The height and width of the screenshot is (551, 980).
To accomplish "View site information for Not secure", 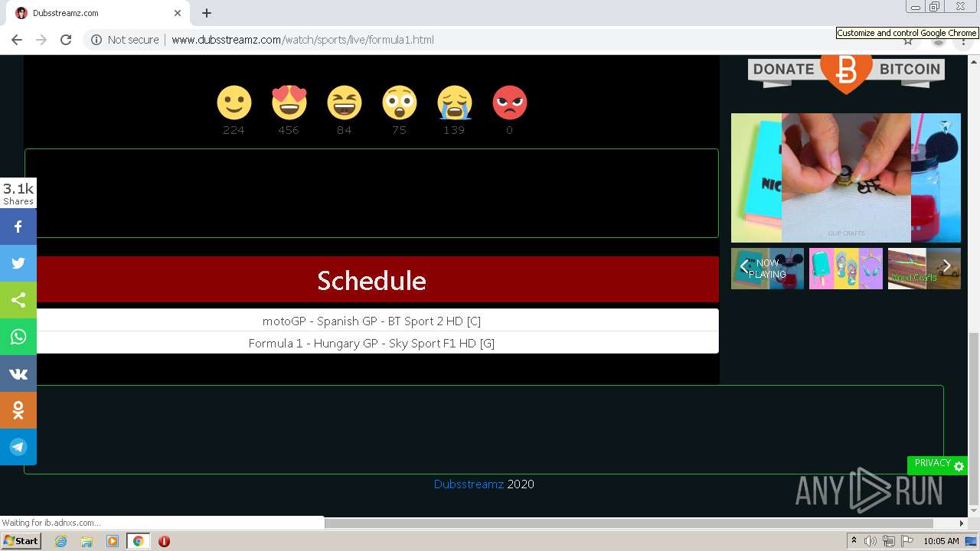I will coord(125,40).
